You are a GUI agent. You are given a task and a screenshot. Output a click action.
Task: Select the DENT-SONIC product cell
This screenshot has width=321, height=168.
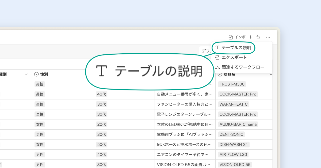231,134
